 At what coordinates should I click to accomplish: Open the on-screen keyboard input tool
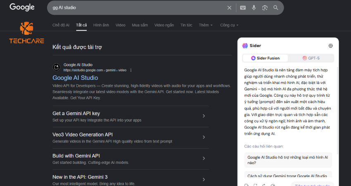(x=243, y=8)
